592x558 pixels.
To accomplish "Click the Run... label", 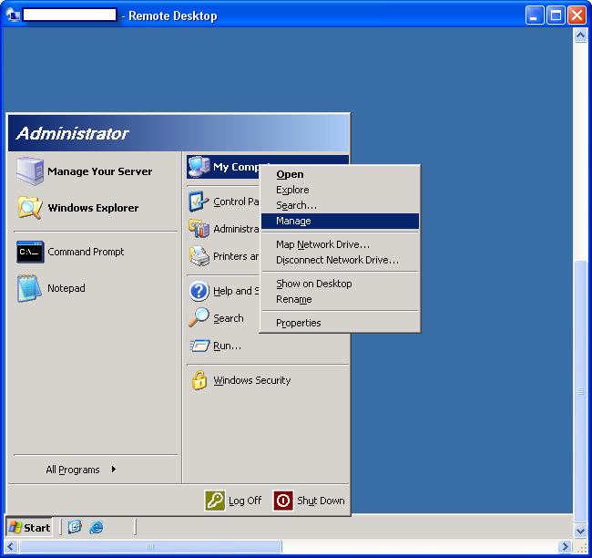I will point(227,346).
